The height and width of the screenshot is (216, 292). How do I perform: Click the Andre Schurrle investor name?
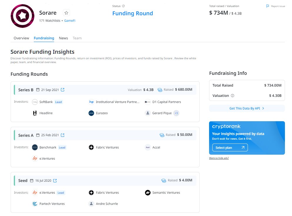click(107, 204)
